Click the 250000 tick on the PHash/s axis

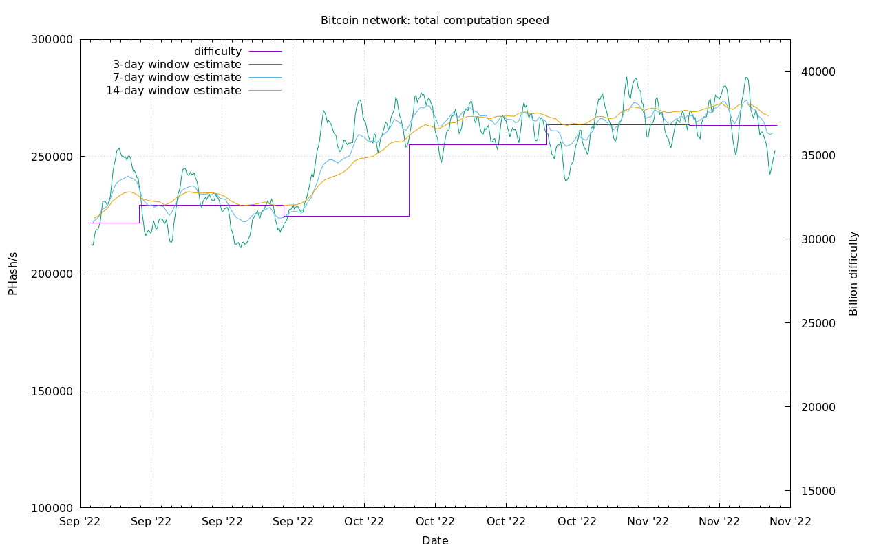pos(52,157)
